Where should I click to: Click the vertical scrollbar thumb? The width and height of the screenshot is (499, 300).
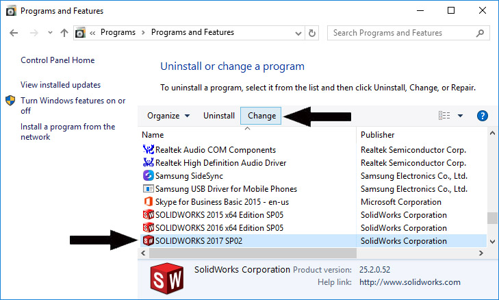492,218
